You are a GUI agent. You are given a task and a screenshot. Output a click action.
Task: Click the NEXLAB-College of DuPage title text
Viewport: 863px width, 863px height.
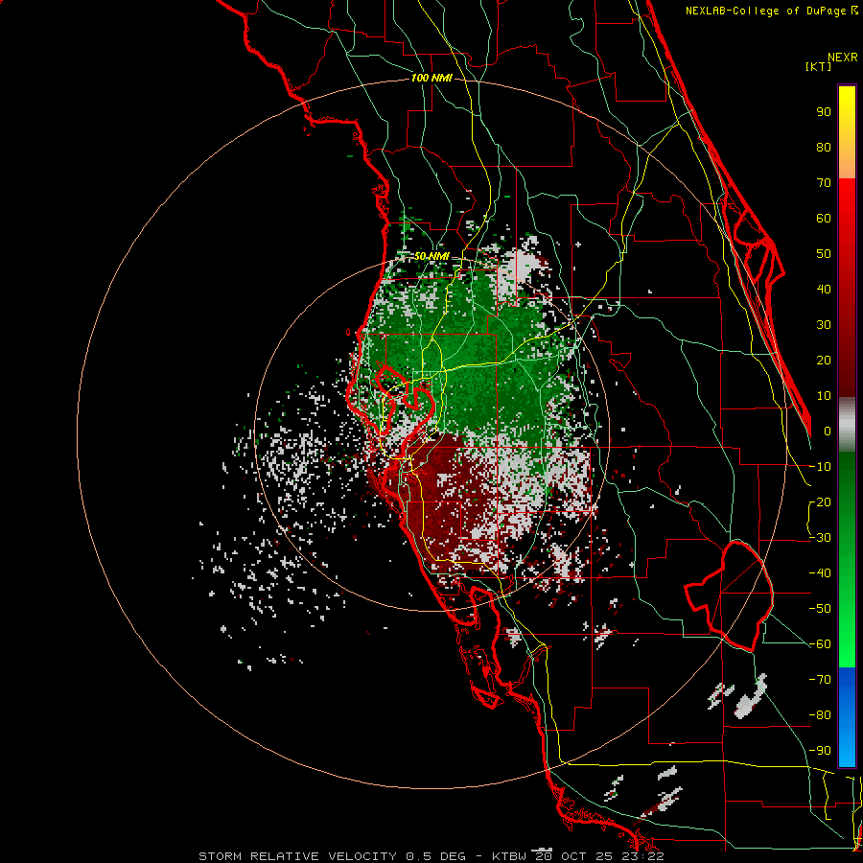[x=771, y=11]
